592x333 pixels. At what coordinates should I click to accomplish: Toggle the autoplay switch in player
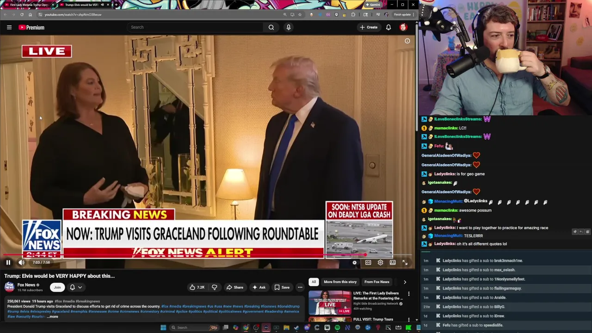(x=354, y=262)
